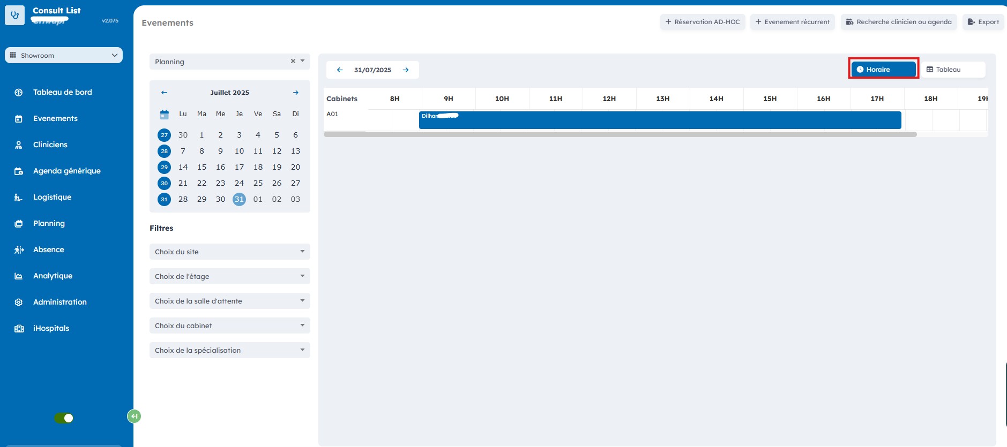This screenshot has height=447, width=1007.
Task: Click the previous day arrow beside 31/07/2025
Action: [340, 70]
